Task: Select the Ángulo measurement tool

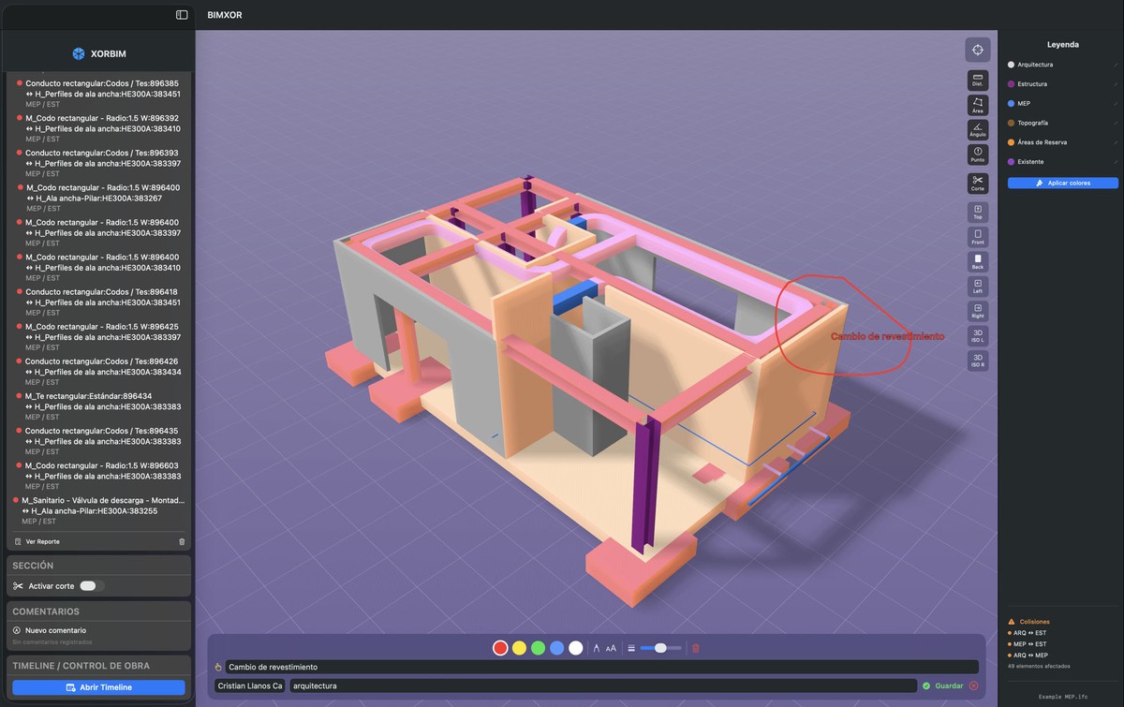Action: click(x=977, y=130)
